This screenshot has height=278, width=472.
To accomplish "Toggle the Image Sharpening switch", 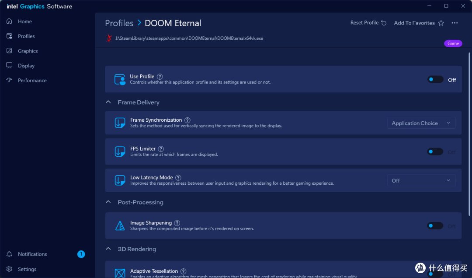I will [435, 226].
